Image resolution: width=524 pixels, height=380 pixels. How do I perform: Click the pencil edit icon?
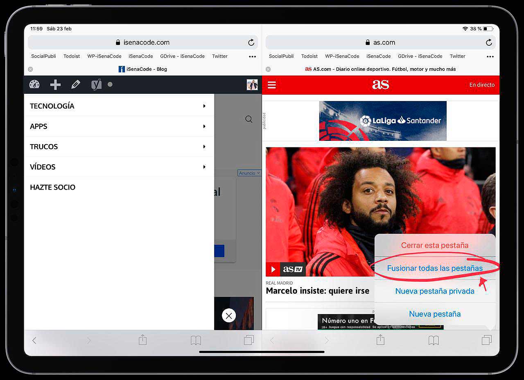[x=76, y=84]
